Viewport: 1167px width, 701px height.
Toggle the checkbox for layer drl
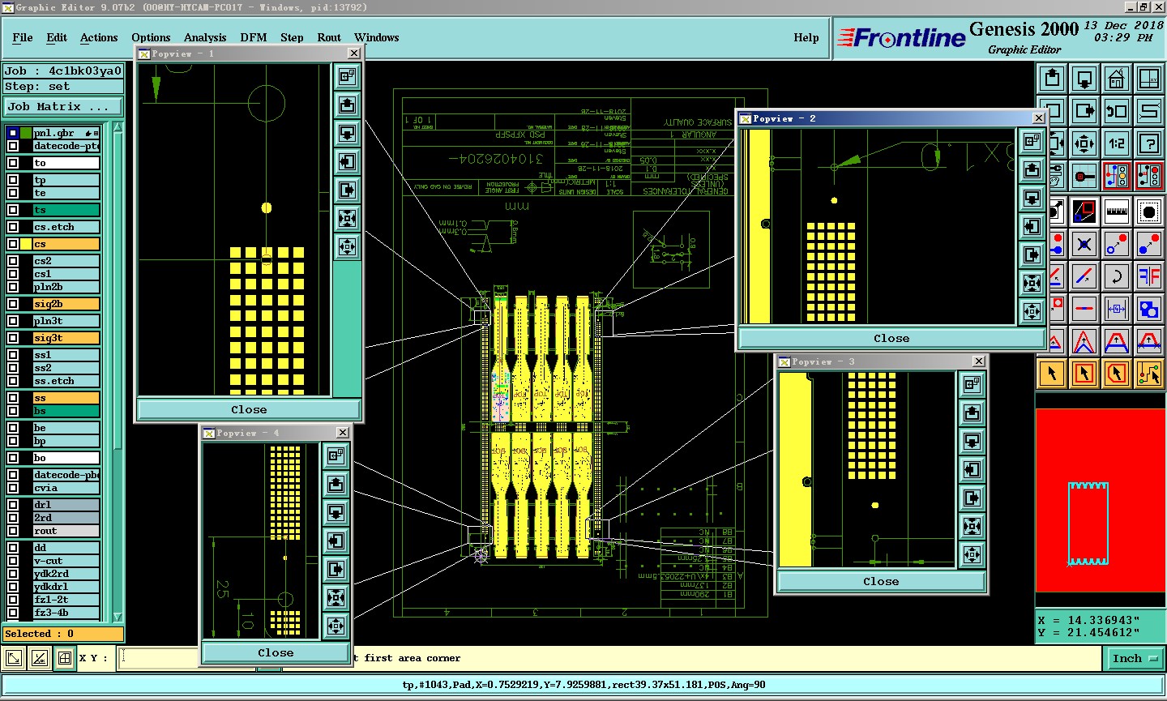point(13,505)
